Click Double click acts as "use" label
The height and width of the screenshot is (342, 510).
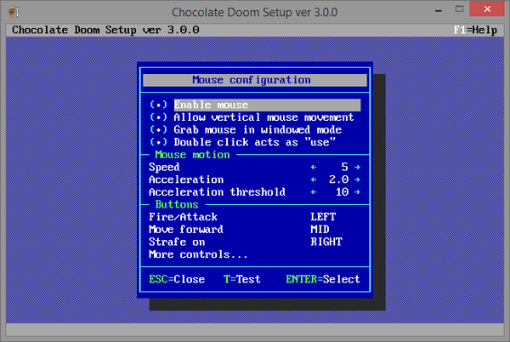(x=254, y=142)
